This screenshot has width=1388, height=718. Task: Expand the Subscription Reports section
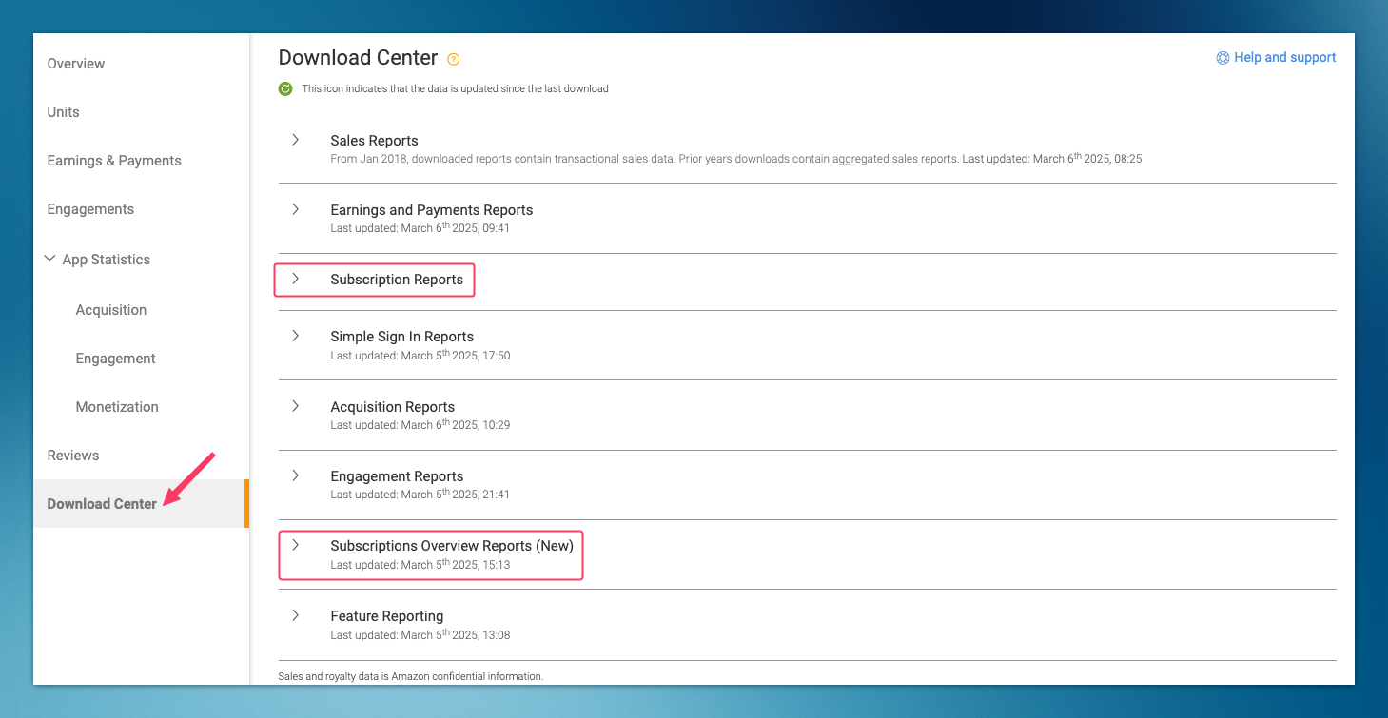[x=295, y=280]
